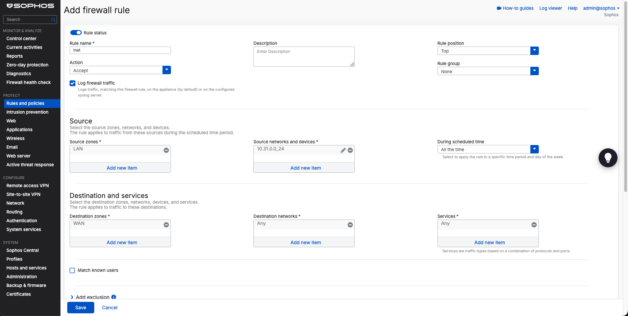Remove Any from services list
This screenshot has height=316, width=628.
(x=534, y=225)
